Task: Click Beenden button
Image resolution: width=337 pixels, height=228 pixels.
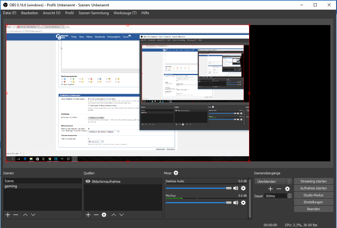Action: pyautogui.click(x=313, y=209)
